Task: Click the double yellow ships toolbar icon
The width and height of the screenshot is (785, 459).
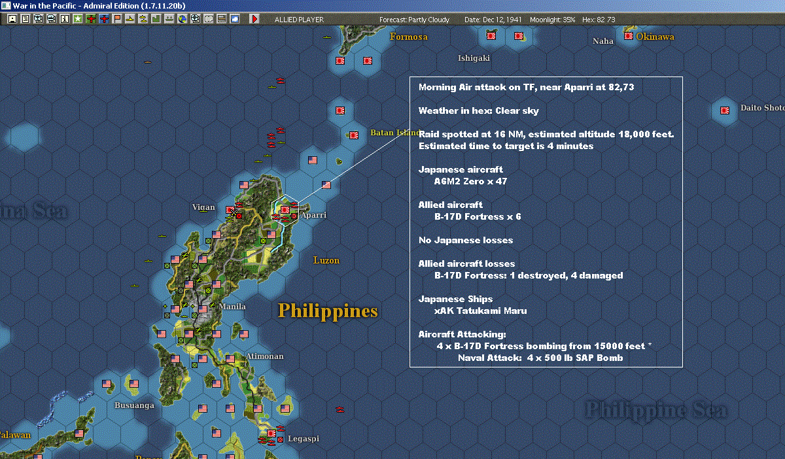Action: [143, 19]
